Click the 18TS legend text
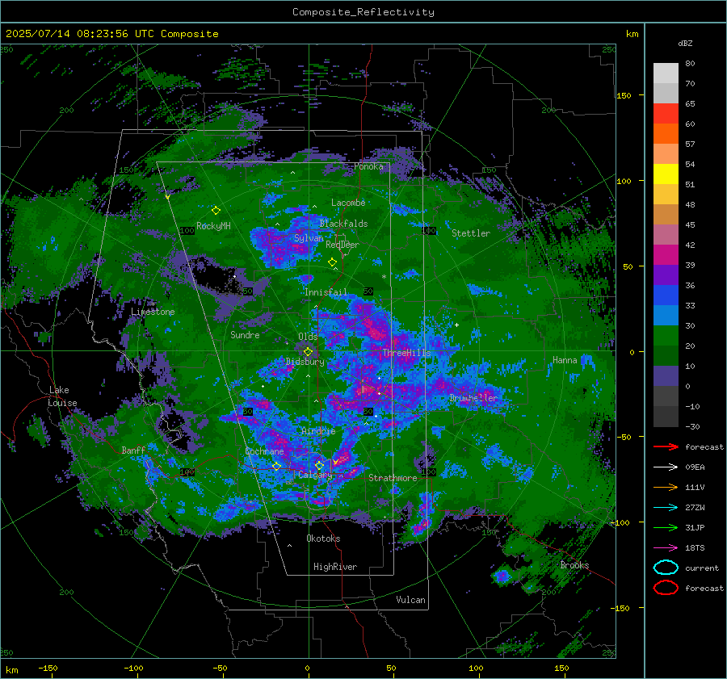This screenshot has height=679, width=727. pyautogui.click(x=695, y=548)
